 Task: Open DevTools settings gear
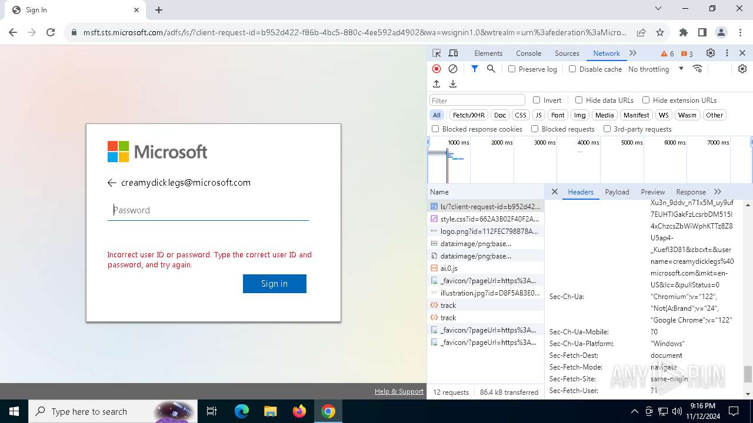711,53
